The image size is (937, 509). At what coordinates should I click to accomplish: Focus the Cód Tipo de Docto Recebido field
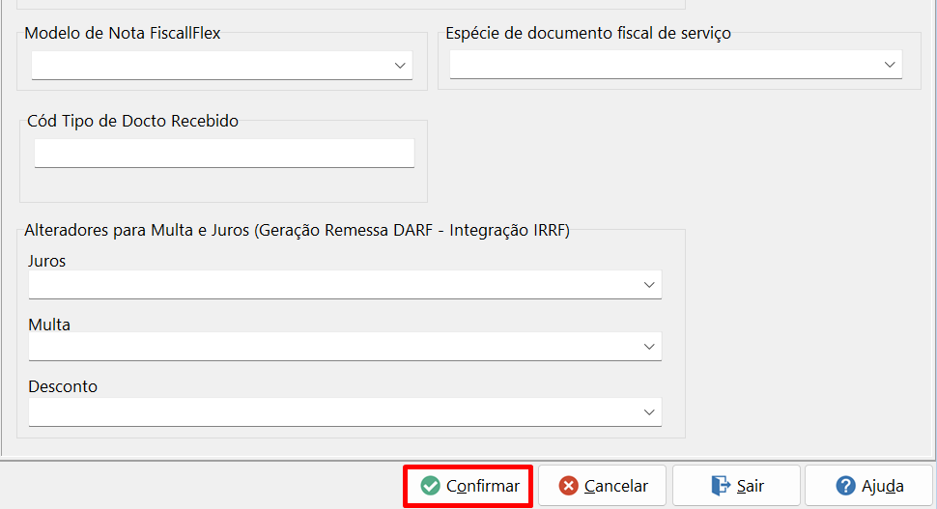point(224,153)
